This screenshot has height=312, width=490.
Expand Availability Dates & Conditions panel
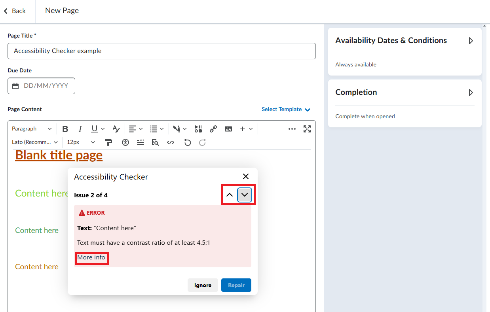coord(471,41)
